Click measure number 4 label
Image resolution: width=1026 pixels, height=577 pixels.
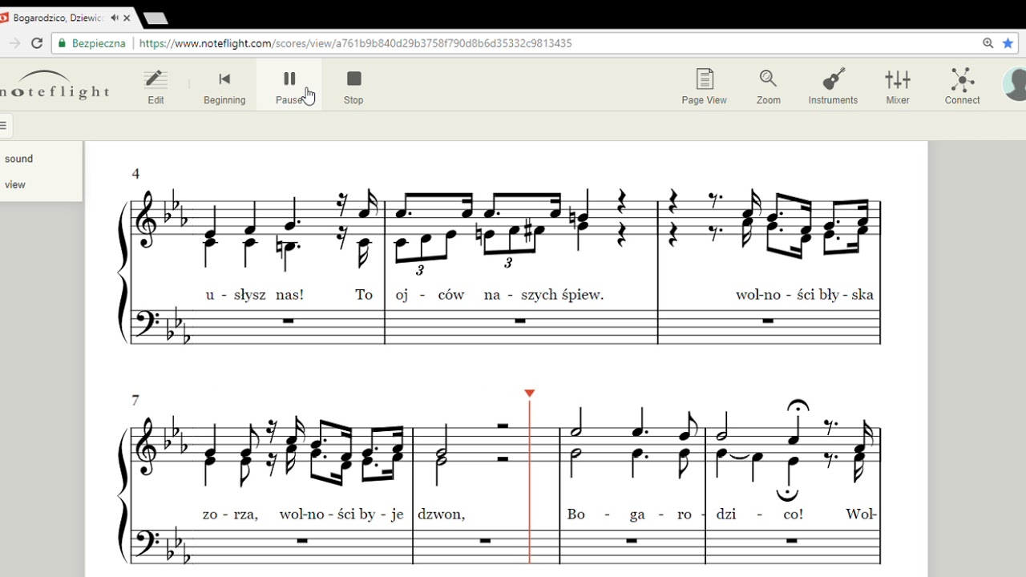coord(135,174)
